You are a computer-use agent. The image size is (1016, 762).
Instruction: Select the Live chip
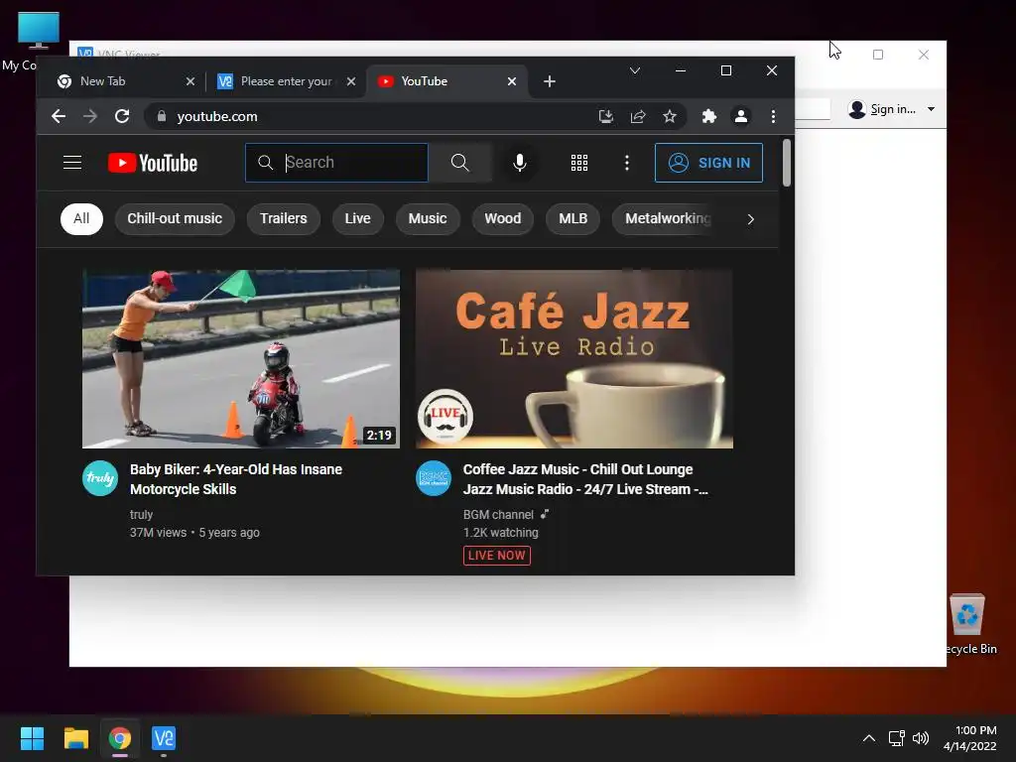click(357, 219)
